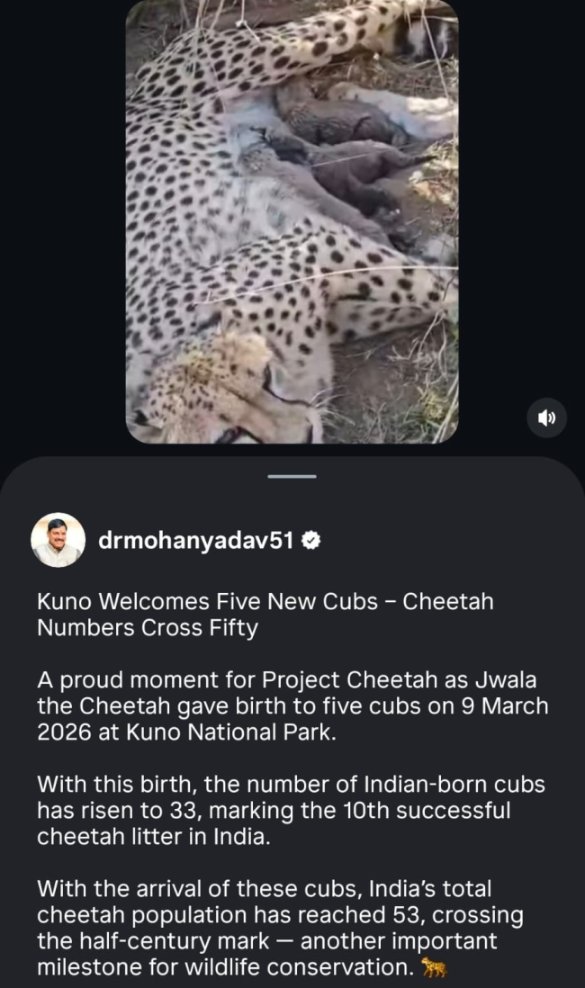Screen dimensions: 585x988
Task: Click the verification checkmark beside the username
Action: point(312,538)
